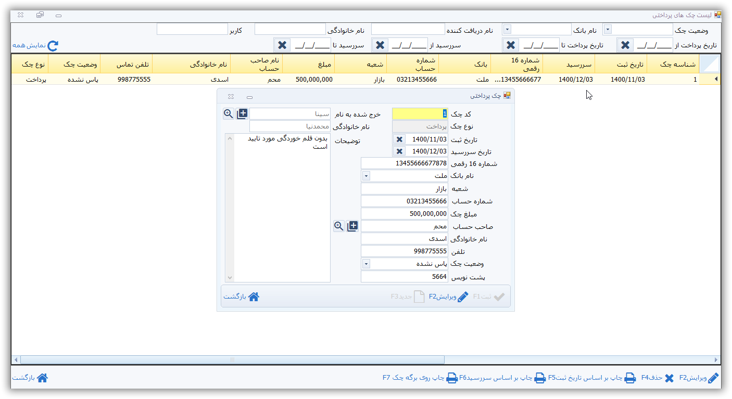Image resolution: width=732 pixels, height=399 pixels.
Task: Clear تاریخ سررسید date in check dialog
Action: coord(399,151)
